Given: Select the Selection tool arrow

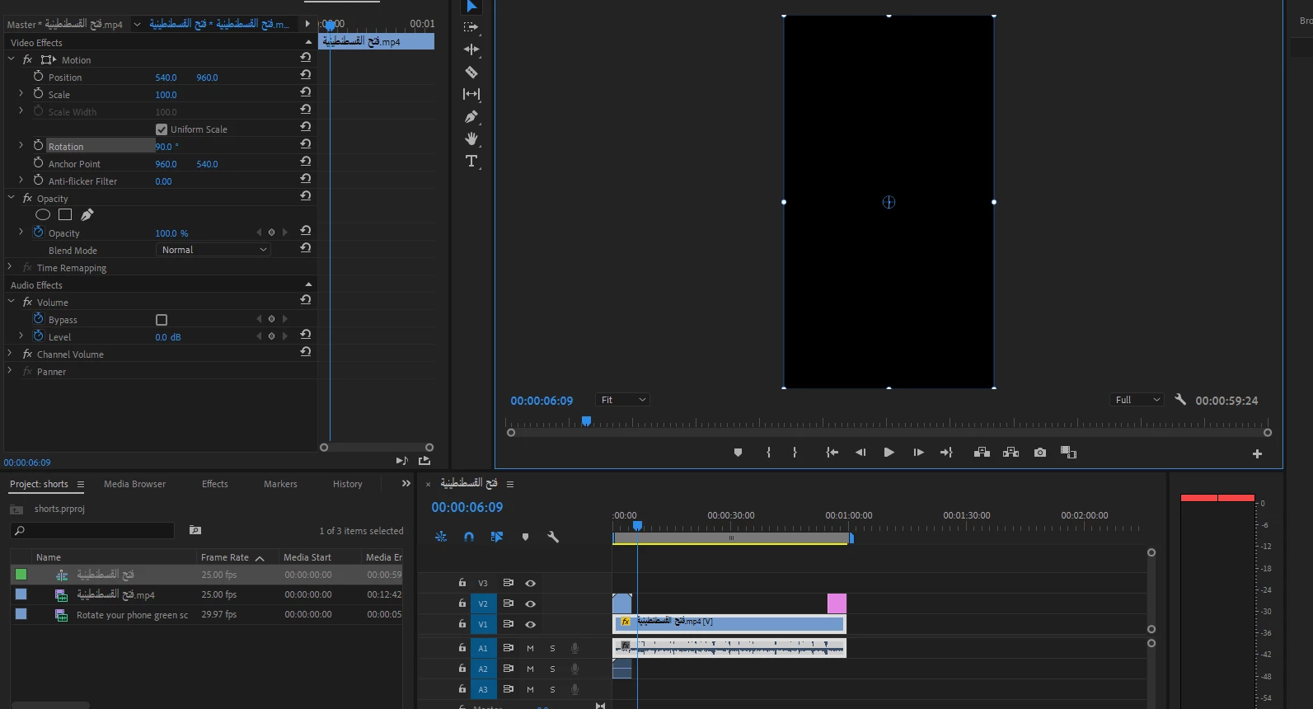Looking at the screenshot, I should 471,7.
